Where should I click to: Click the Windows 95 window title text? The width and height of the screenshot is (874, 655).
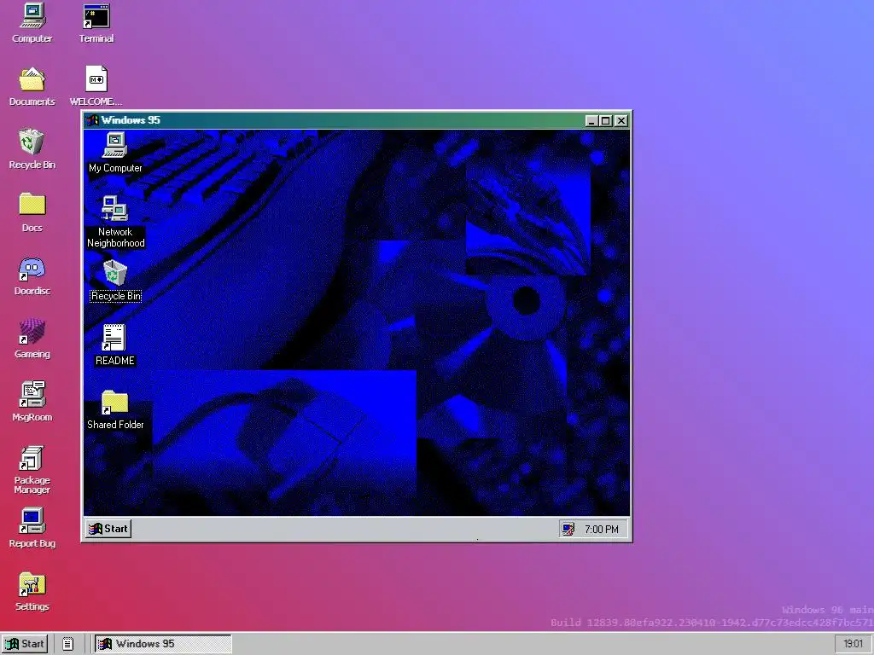[x=131, y=120]
